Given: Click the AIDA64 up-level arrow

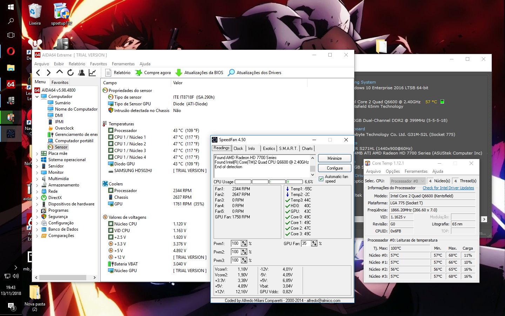Looking at the screenshot, I should (60, 72).
